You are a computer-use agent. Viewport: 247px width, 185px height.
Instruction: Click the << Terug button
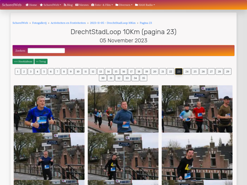[41, 61]
